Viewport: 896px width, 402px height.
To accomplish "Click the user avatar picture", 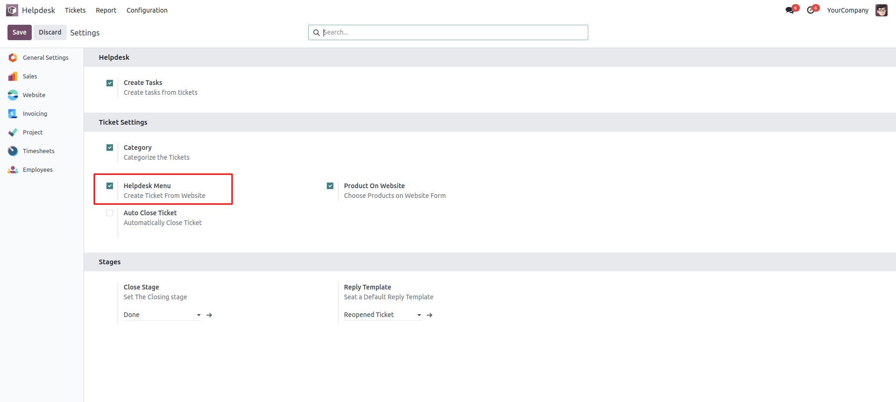I will (881, 10).
